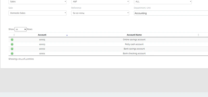Viewport: 208px width, 97px height.
Task: Select account number 10001 cell
Action: pyautogui.click(x=42, y=53)
